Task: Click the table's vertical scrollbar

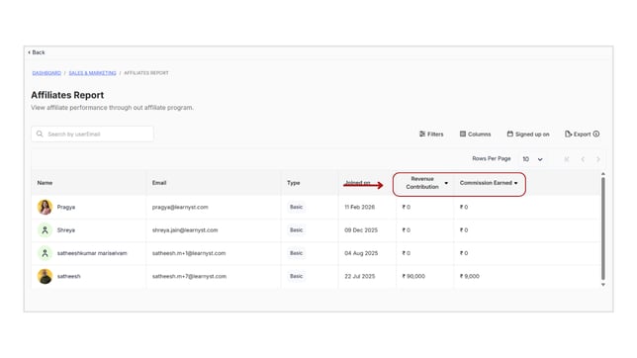Action: coord(603,228)
